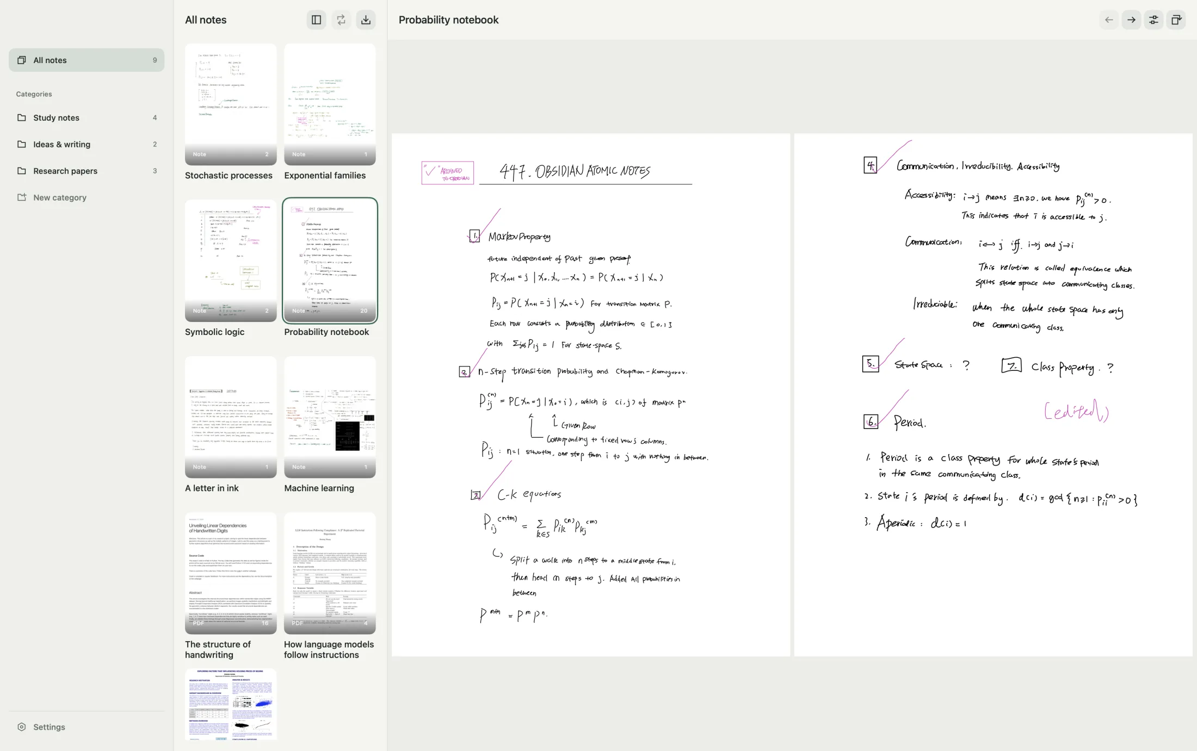
Task: Open the Study notes category
Action: (x=87, y=117)
